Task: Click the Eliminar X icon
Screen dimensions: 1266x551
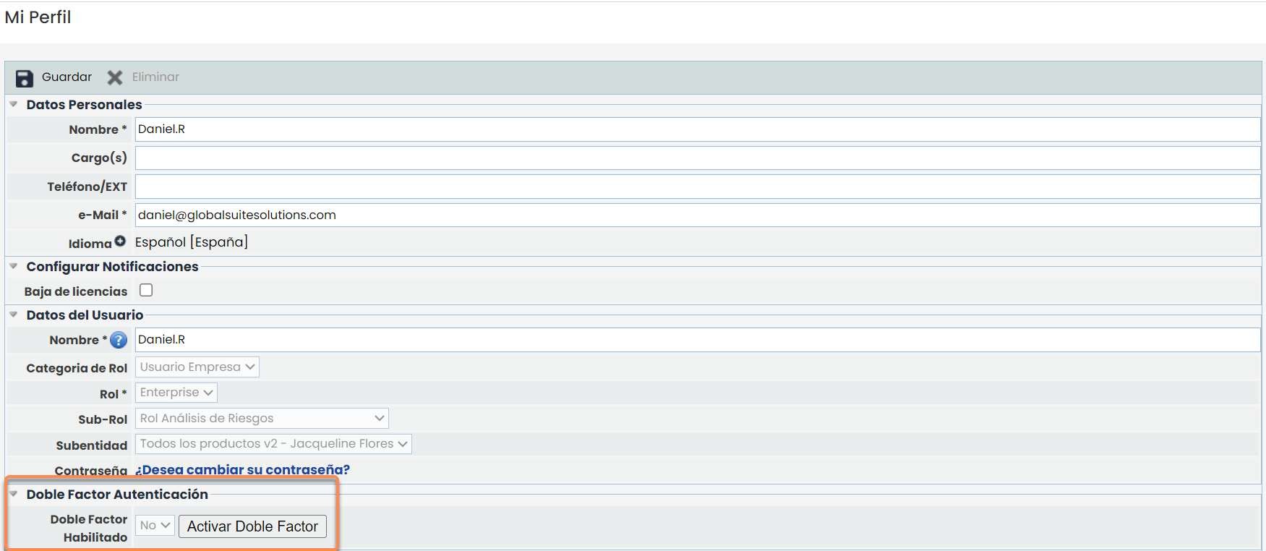Action: (115, 77)
